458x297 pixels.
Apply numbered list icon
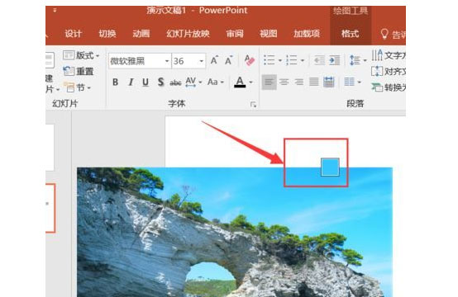(292, 60)
